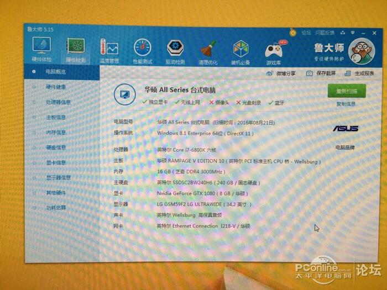Click the 鲁大师 mascot avatar
Image resolution: width=387 pixels, height=290 pixels.
(x=362, y=51)
